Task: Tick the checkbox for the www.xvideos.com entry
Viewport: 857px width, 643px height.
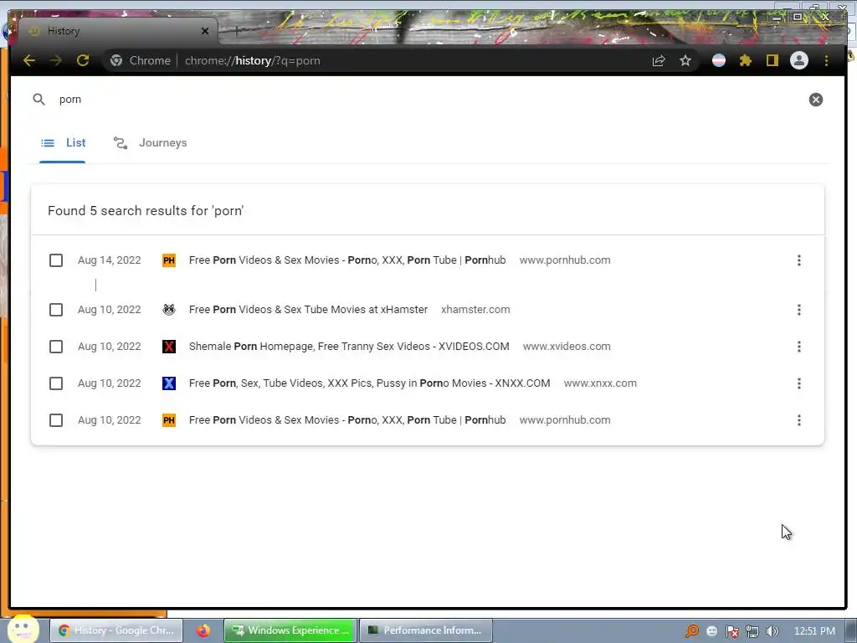Action: point(56,347)
